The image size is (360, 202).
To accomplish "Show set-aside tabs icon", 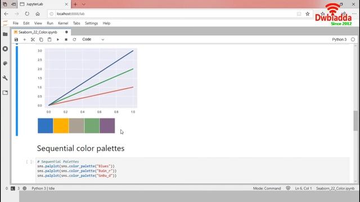I will 5,4.
